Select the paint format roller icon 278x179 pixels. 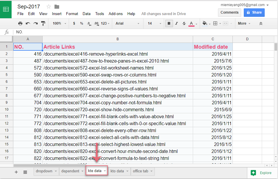click(43, 23)
